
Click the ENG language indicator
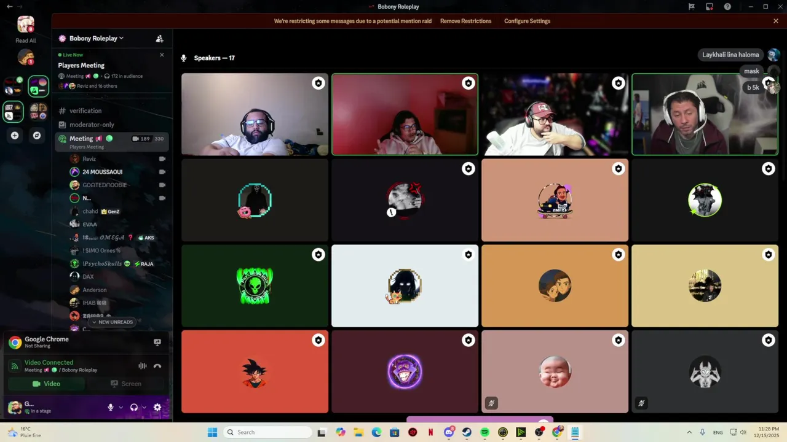(718, 432)
